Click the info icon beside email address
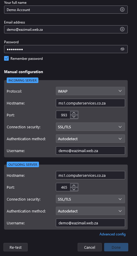 [x=122, y=29]
